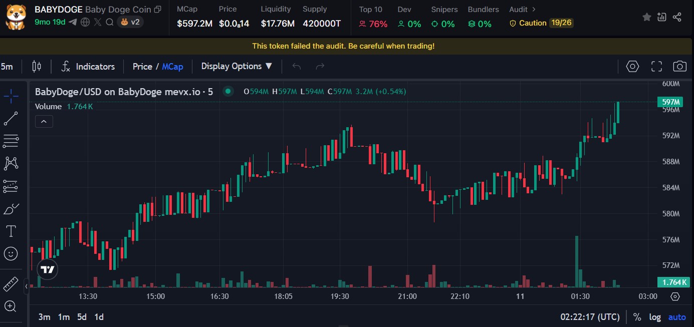Screen dimensions: 694x327
Task: Take a chart snapshot with camera icon
Action: point(679,66)
